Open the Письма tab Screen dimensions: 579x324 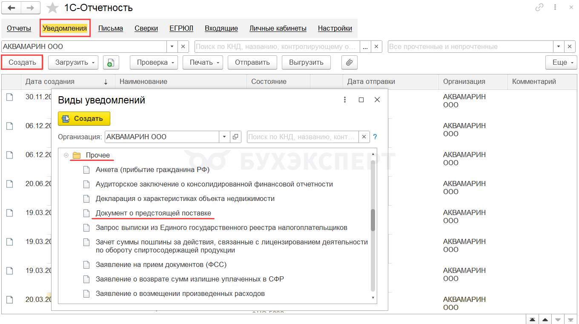[x=111, y=29]
